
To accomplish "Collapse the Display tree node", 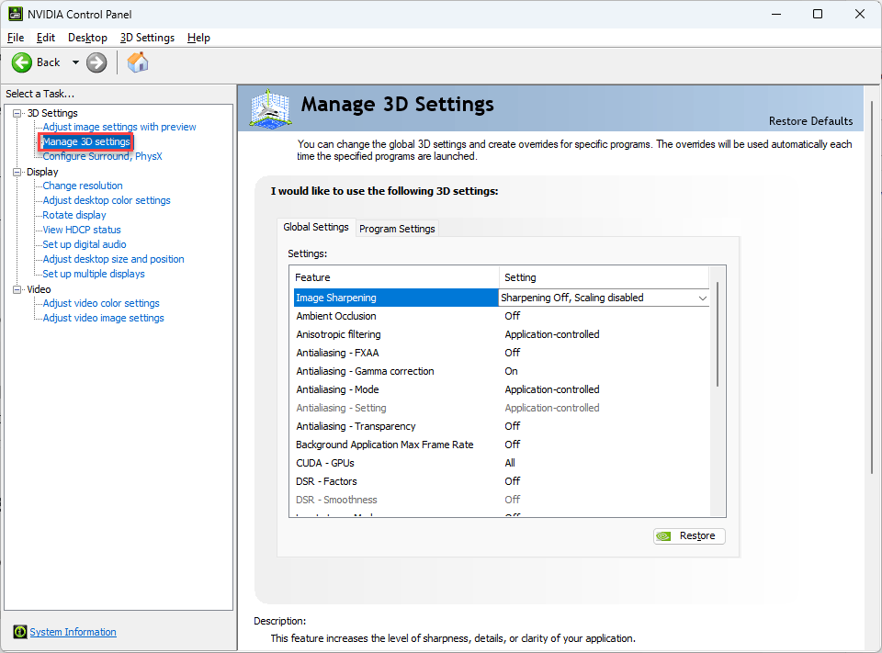I will pos(17,172).
